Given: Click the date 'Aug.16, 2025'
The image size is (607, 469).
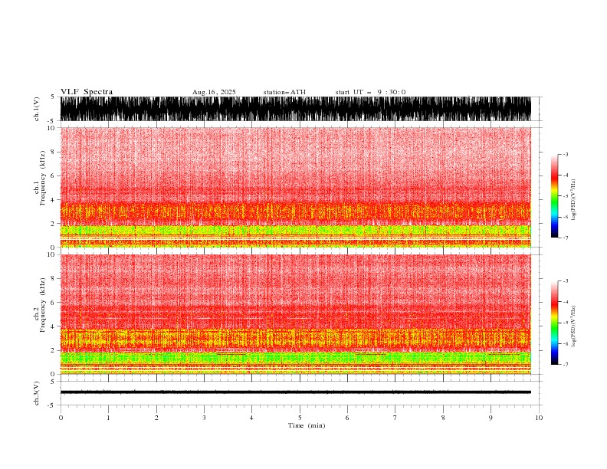Looking at the screenshot, I should click(x=214, y=92).
